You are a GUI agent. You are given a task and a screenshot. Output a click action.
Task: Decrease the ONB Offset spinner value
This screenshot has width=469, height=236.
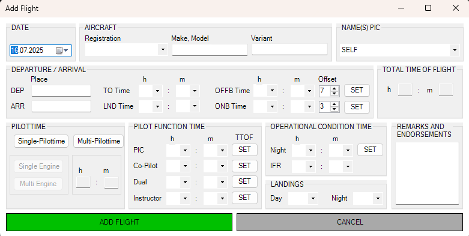(334, 109)
